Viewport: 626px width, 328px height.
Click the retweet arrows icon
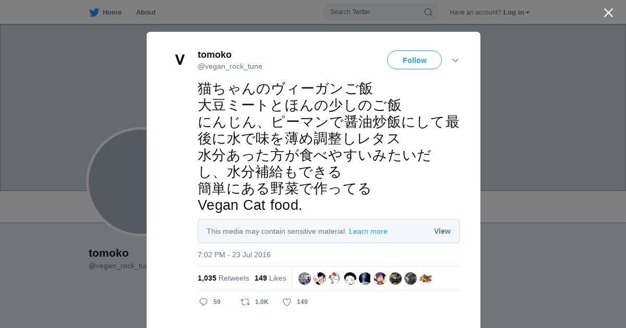245,302
